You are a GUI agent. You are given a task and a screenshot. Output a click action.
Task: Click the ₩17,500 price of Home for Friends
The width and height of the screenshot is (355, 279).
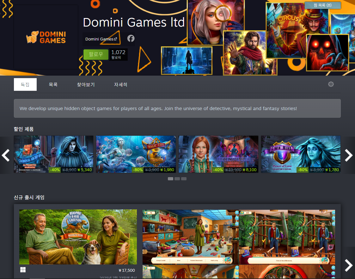[x=127, y=270]
